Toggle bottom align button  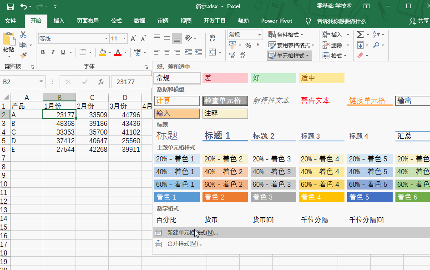pyautogui.click(x=177, y=38)
